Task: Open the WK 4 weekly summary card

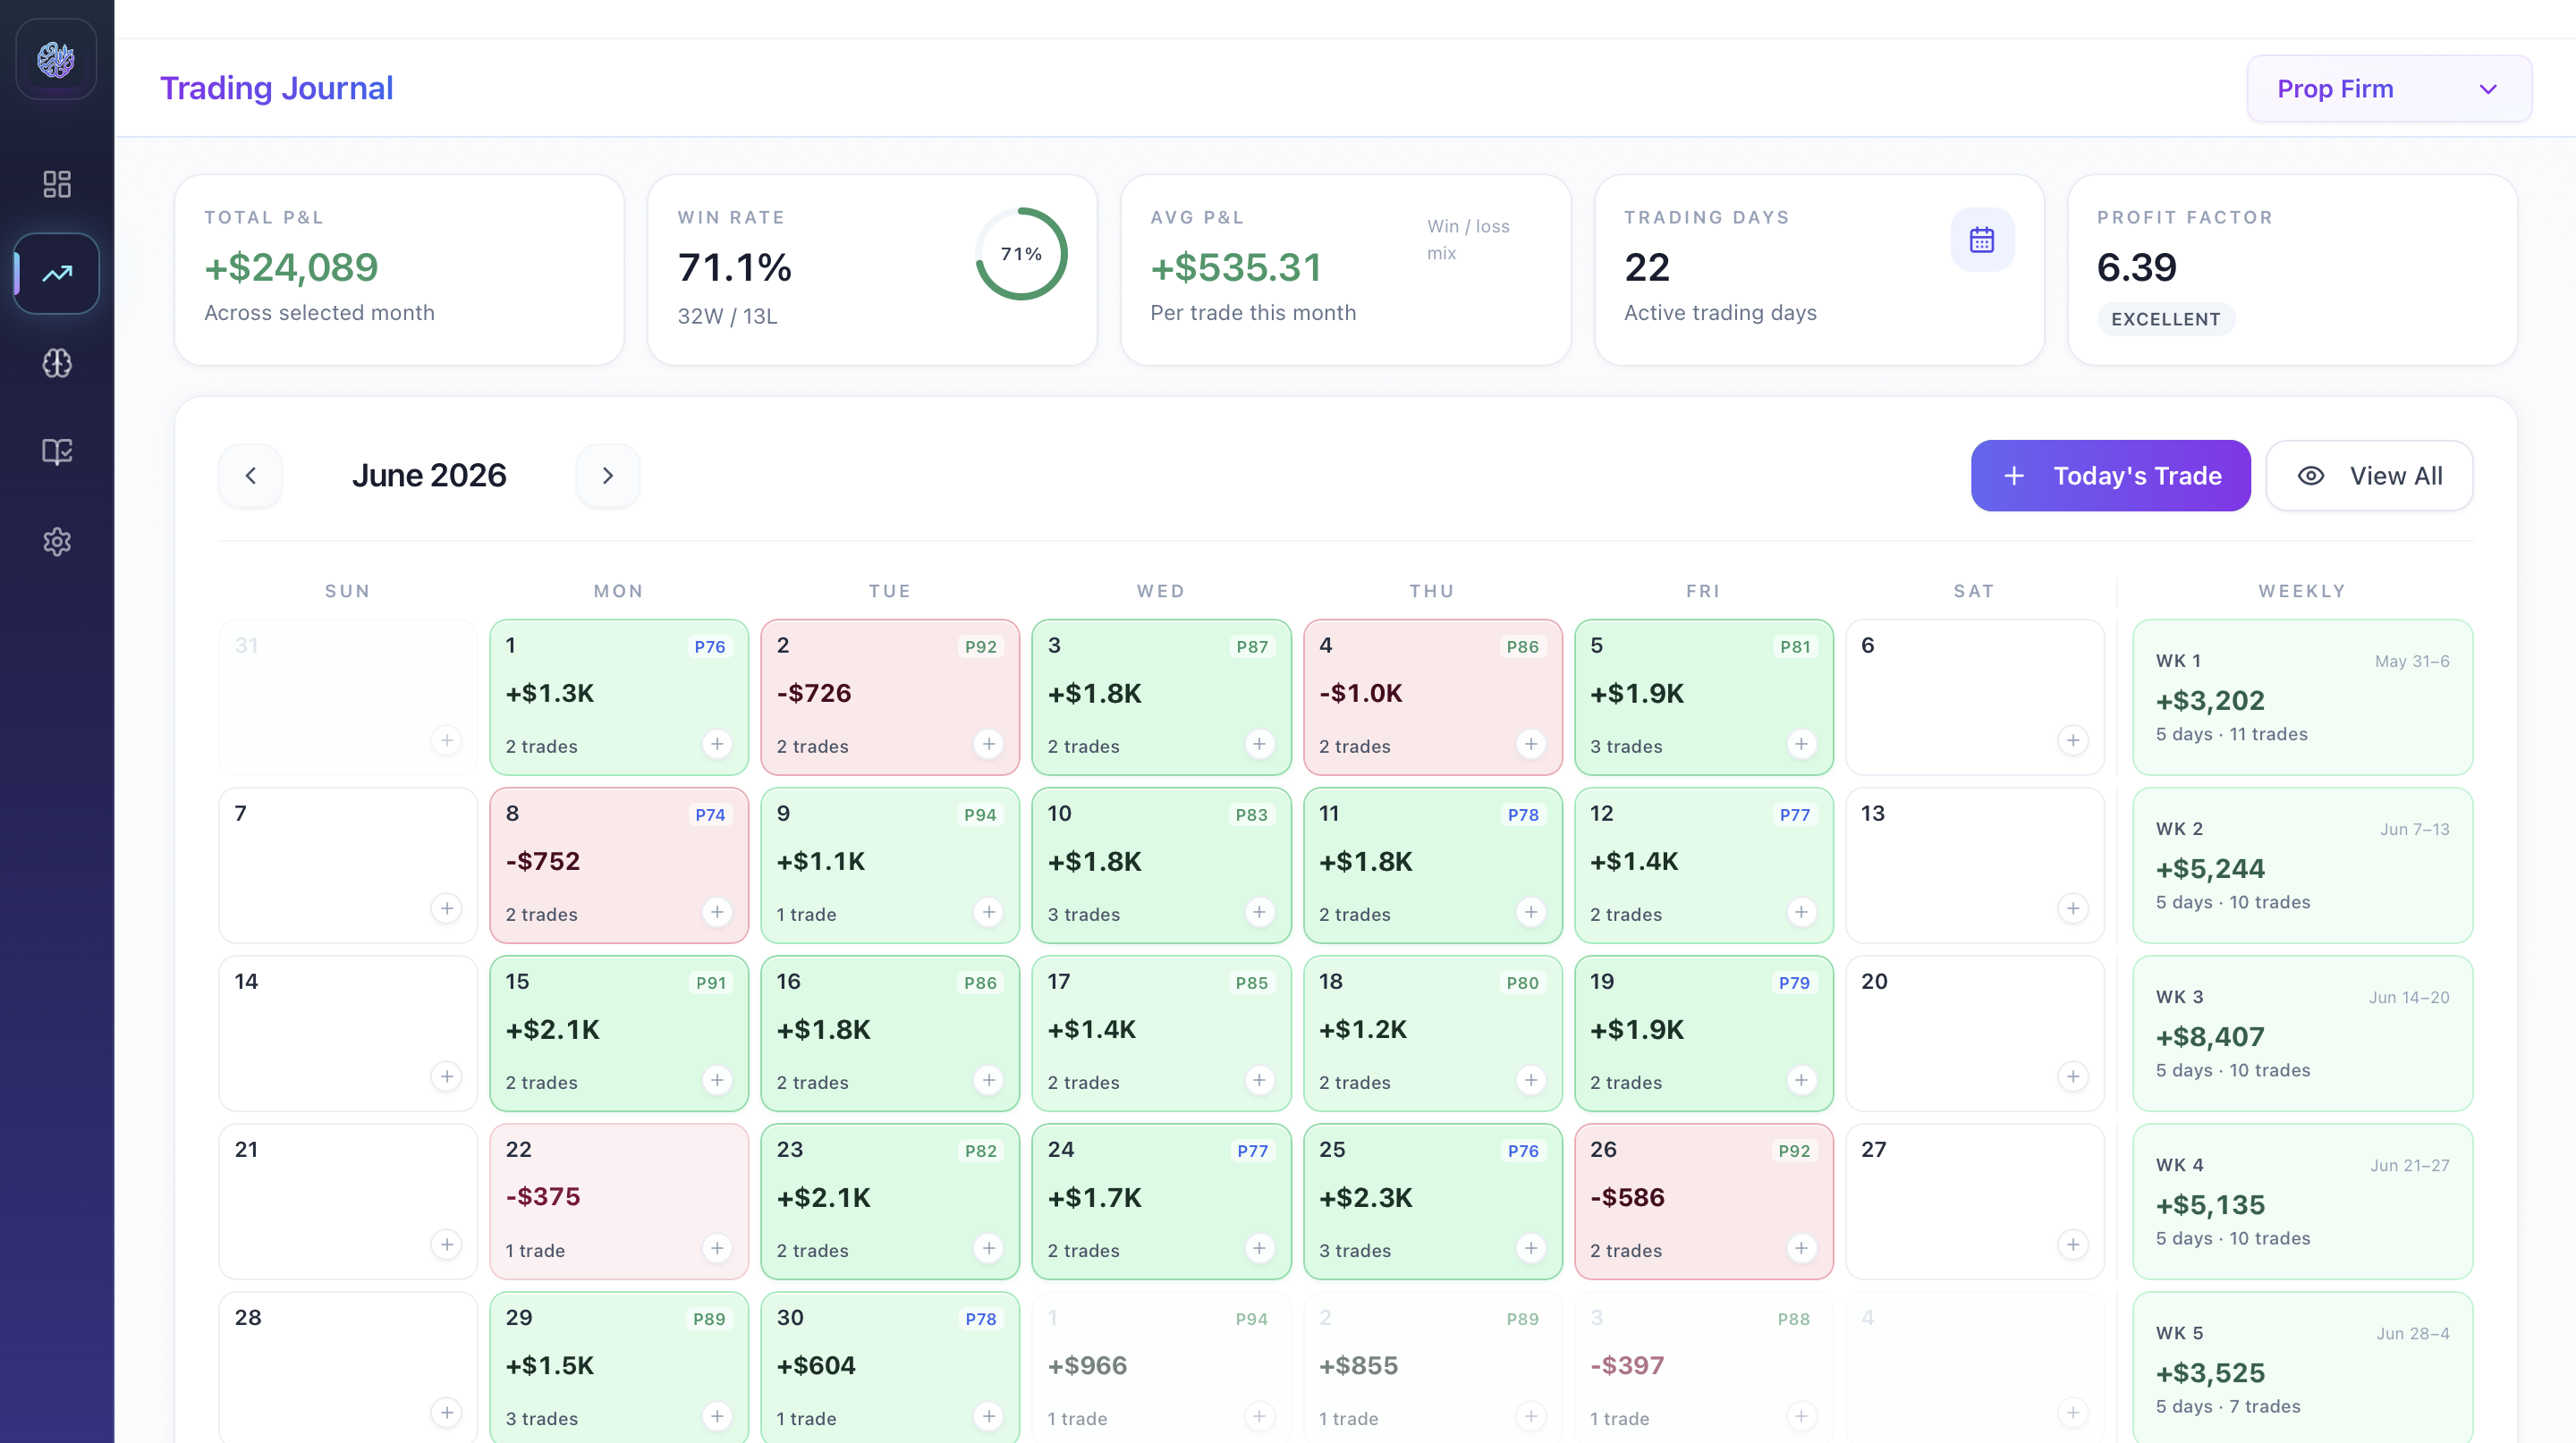Action: pos(2302,1200)
